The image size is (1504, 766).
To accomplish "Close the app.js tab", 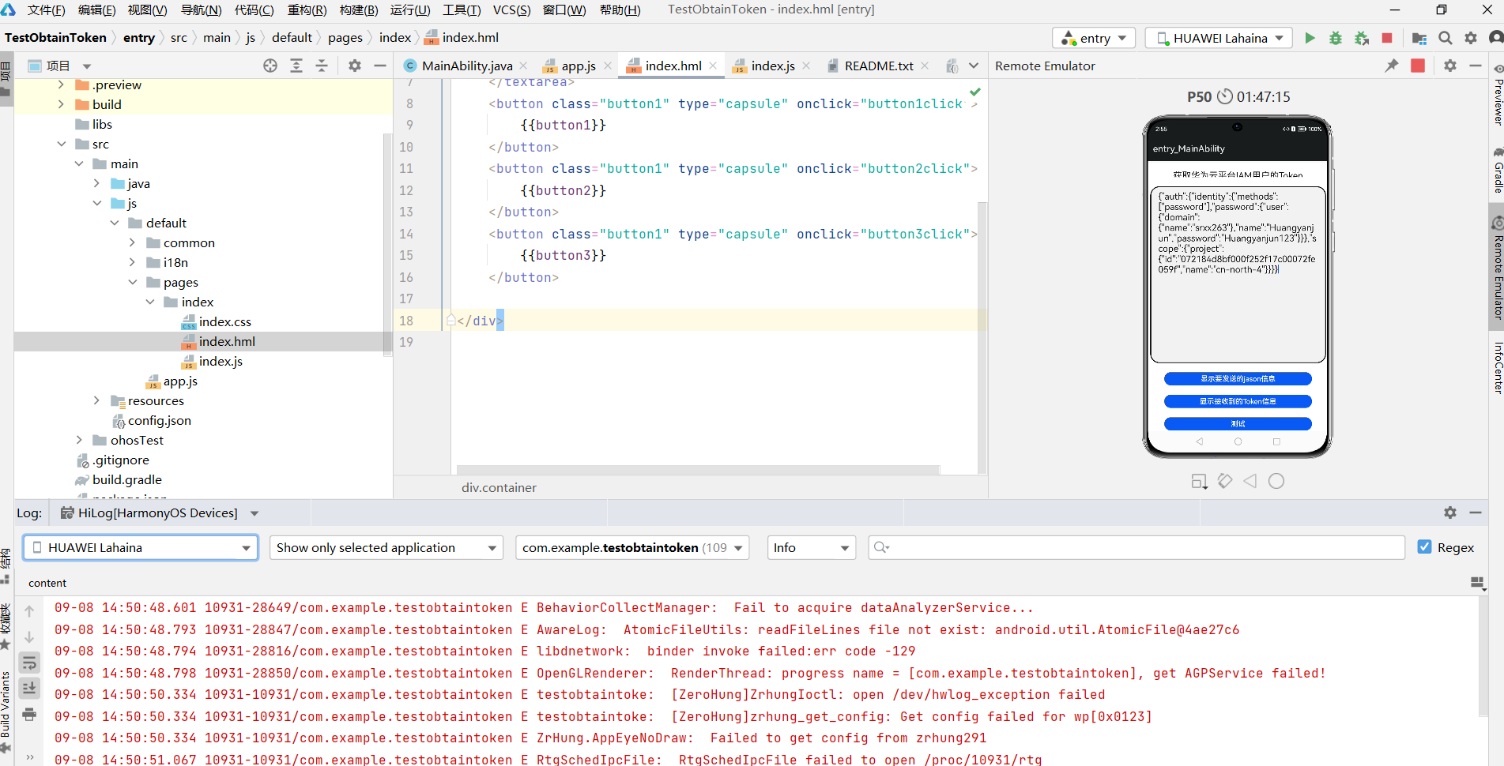I will [608, 66].
